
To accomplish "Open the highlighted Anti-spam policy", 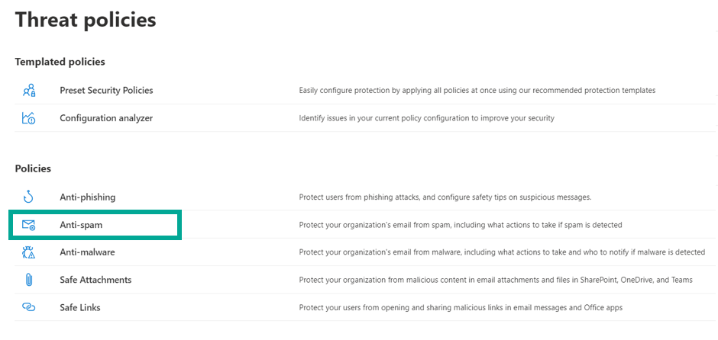I will (81, 225).
